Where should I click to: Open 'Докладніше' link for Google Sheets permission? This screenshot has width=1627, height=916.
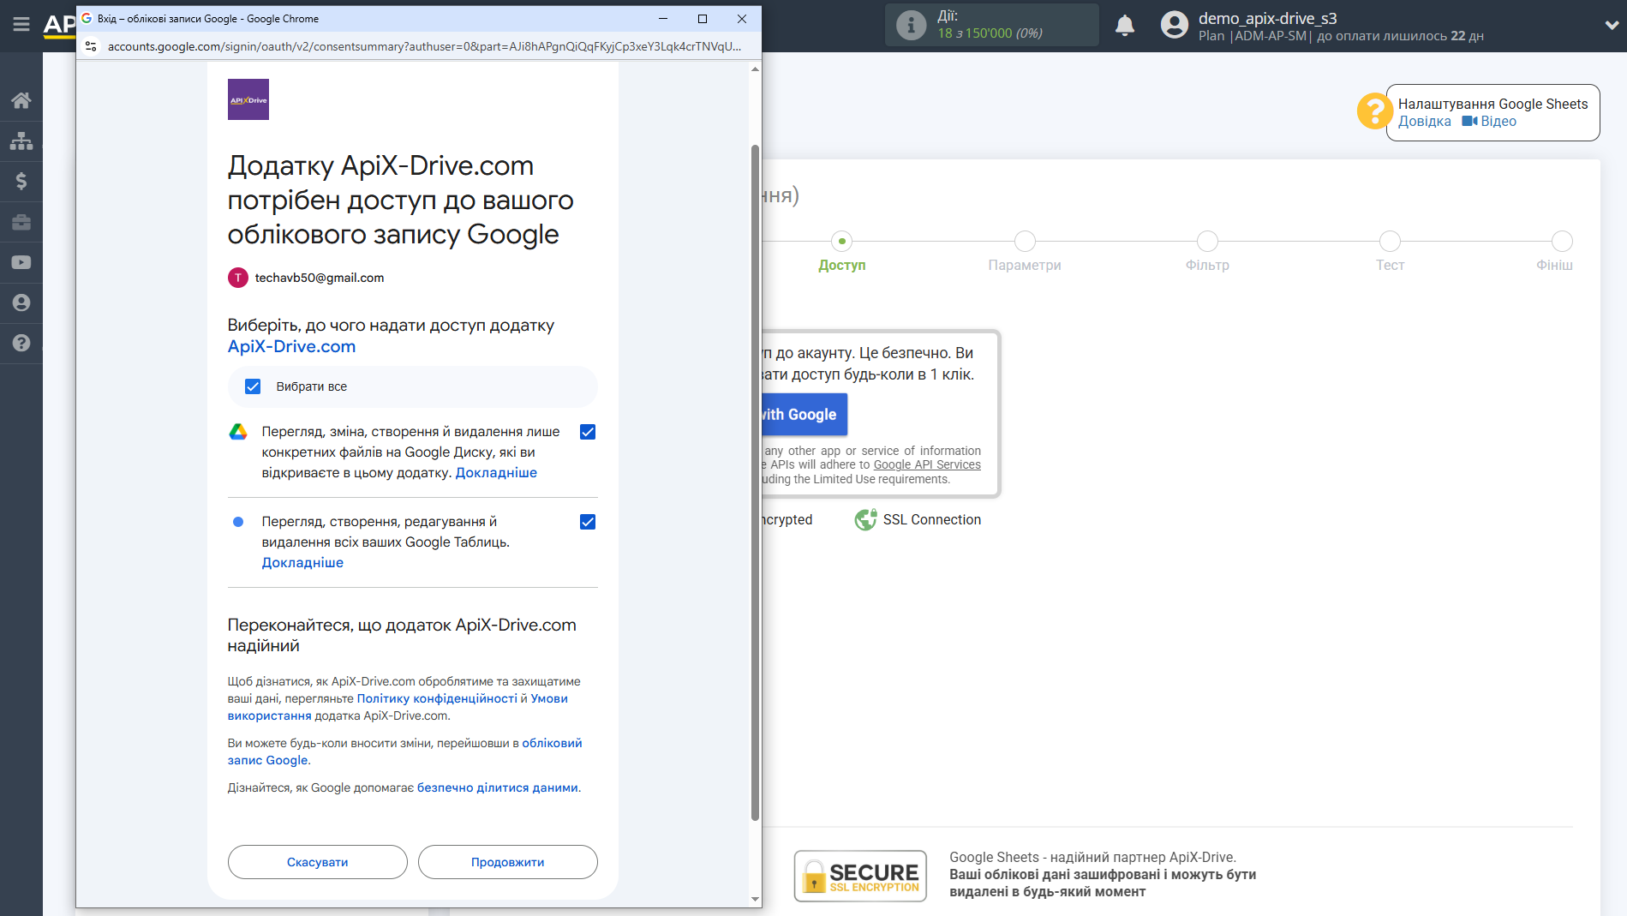coord(302,563)
